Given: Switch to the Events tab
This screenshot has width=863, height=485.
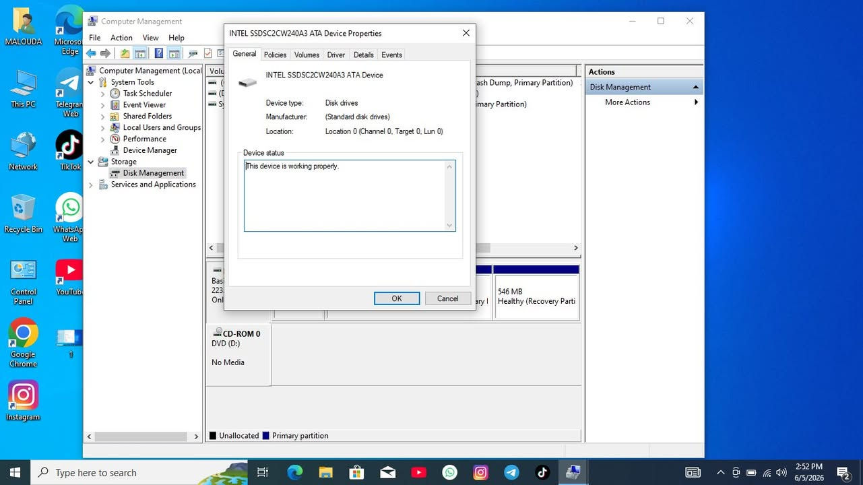Looking at the screenshot, I should (391, 55).
